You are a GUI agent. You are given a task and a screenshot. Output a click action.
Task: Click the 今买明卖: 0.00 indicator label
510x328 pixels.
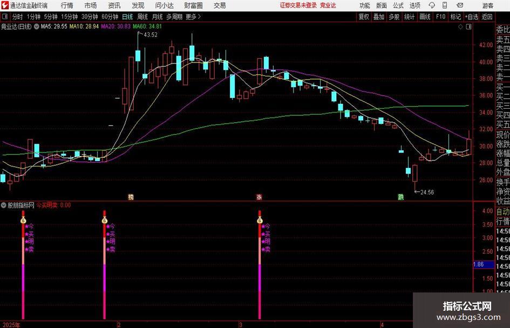pyautogui.click(x=53, y=205)
